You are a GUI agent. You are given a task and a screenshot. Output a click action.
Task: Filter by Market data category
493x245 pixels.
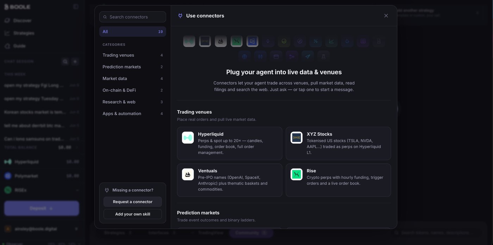click(x=132, y=78)
